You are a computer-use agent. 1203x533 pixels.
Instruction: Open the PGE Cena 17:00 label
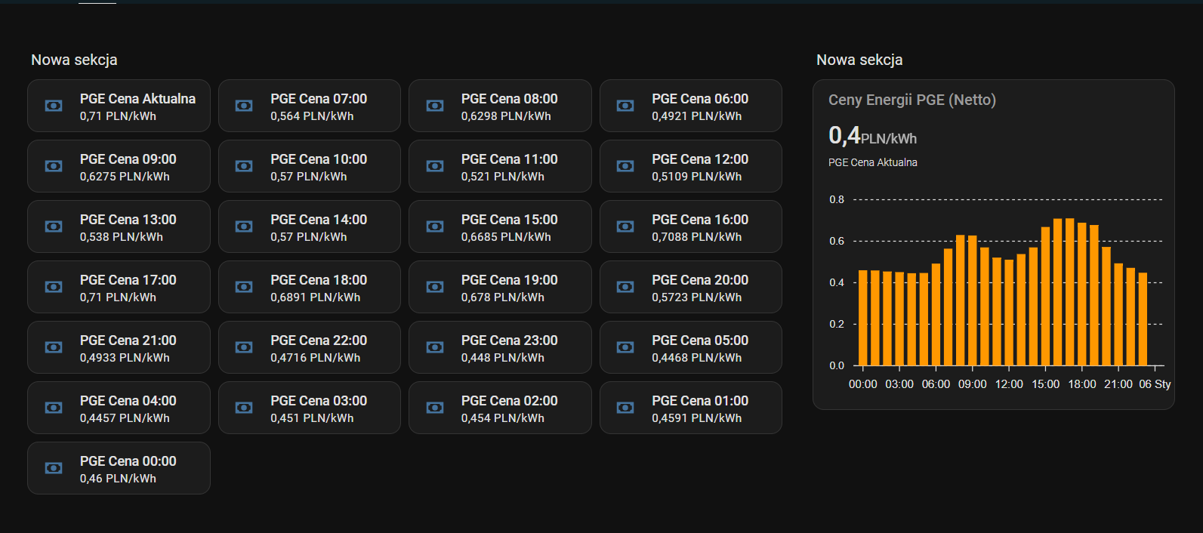pos(128,280)
